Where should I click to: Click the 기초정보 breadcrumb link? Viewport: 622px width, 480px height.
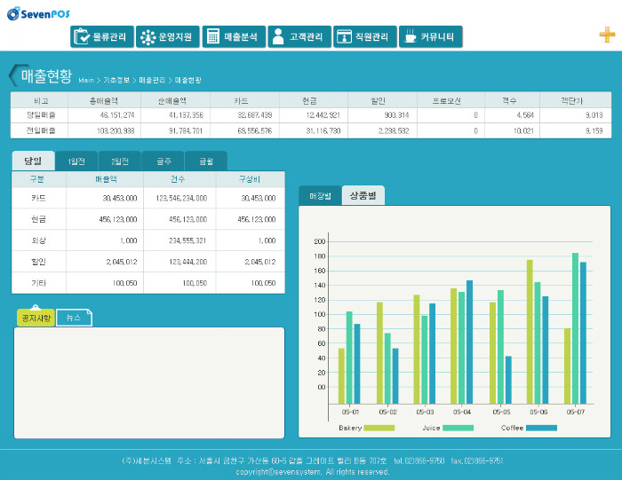[116, 81]
